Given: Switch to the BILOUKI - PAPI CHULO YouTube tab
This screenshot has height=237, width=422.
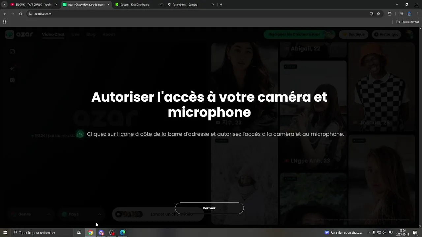Looking at the screenshot, I should [33, 5].
